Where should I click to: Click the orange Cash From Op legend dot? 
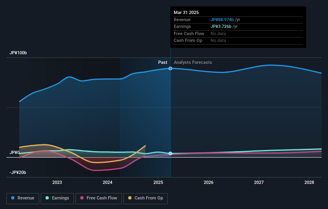point(130,198)
